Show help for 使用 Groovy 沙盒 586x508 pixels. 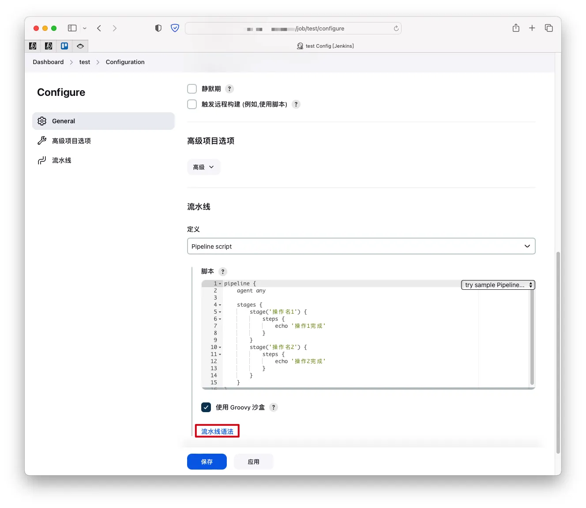274,407
